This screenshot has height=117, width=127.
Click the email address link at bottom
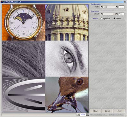[x=116, y=115]
